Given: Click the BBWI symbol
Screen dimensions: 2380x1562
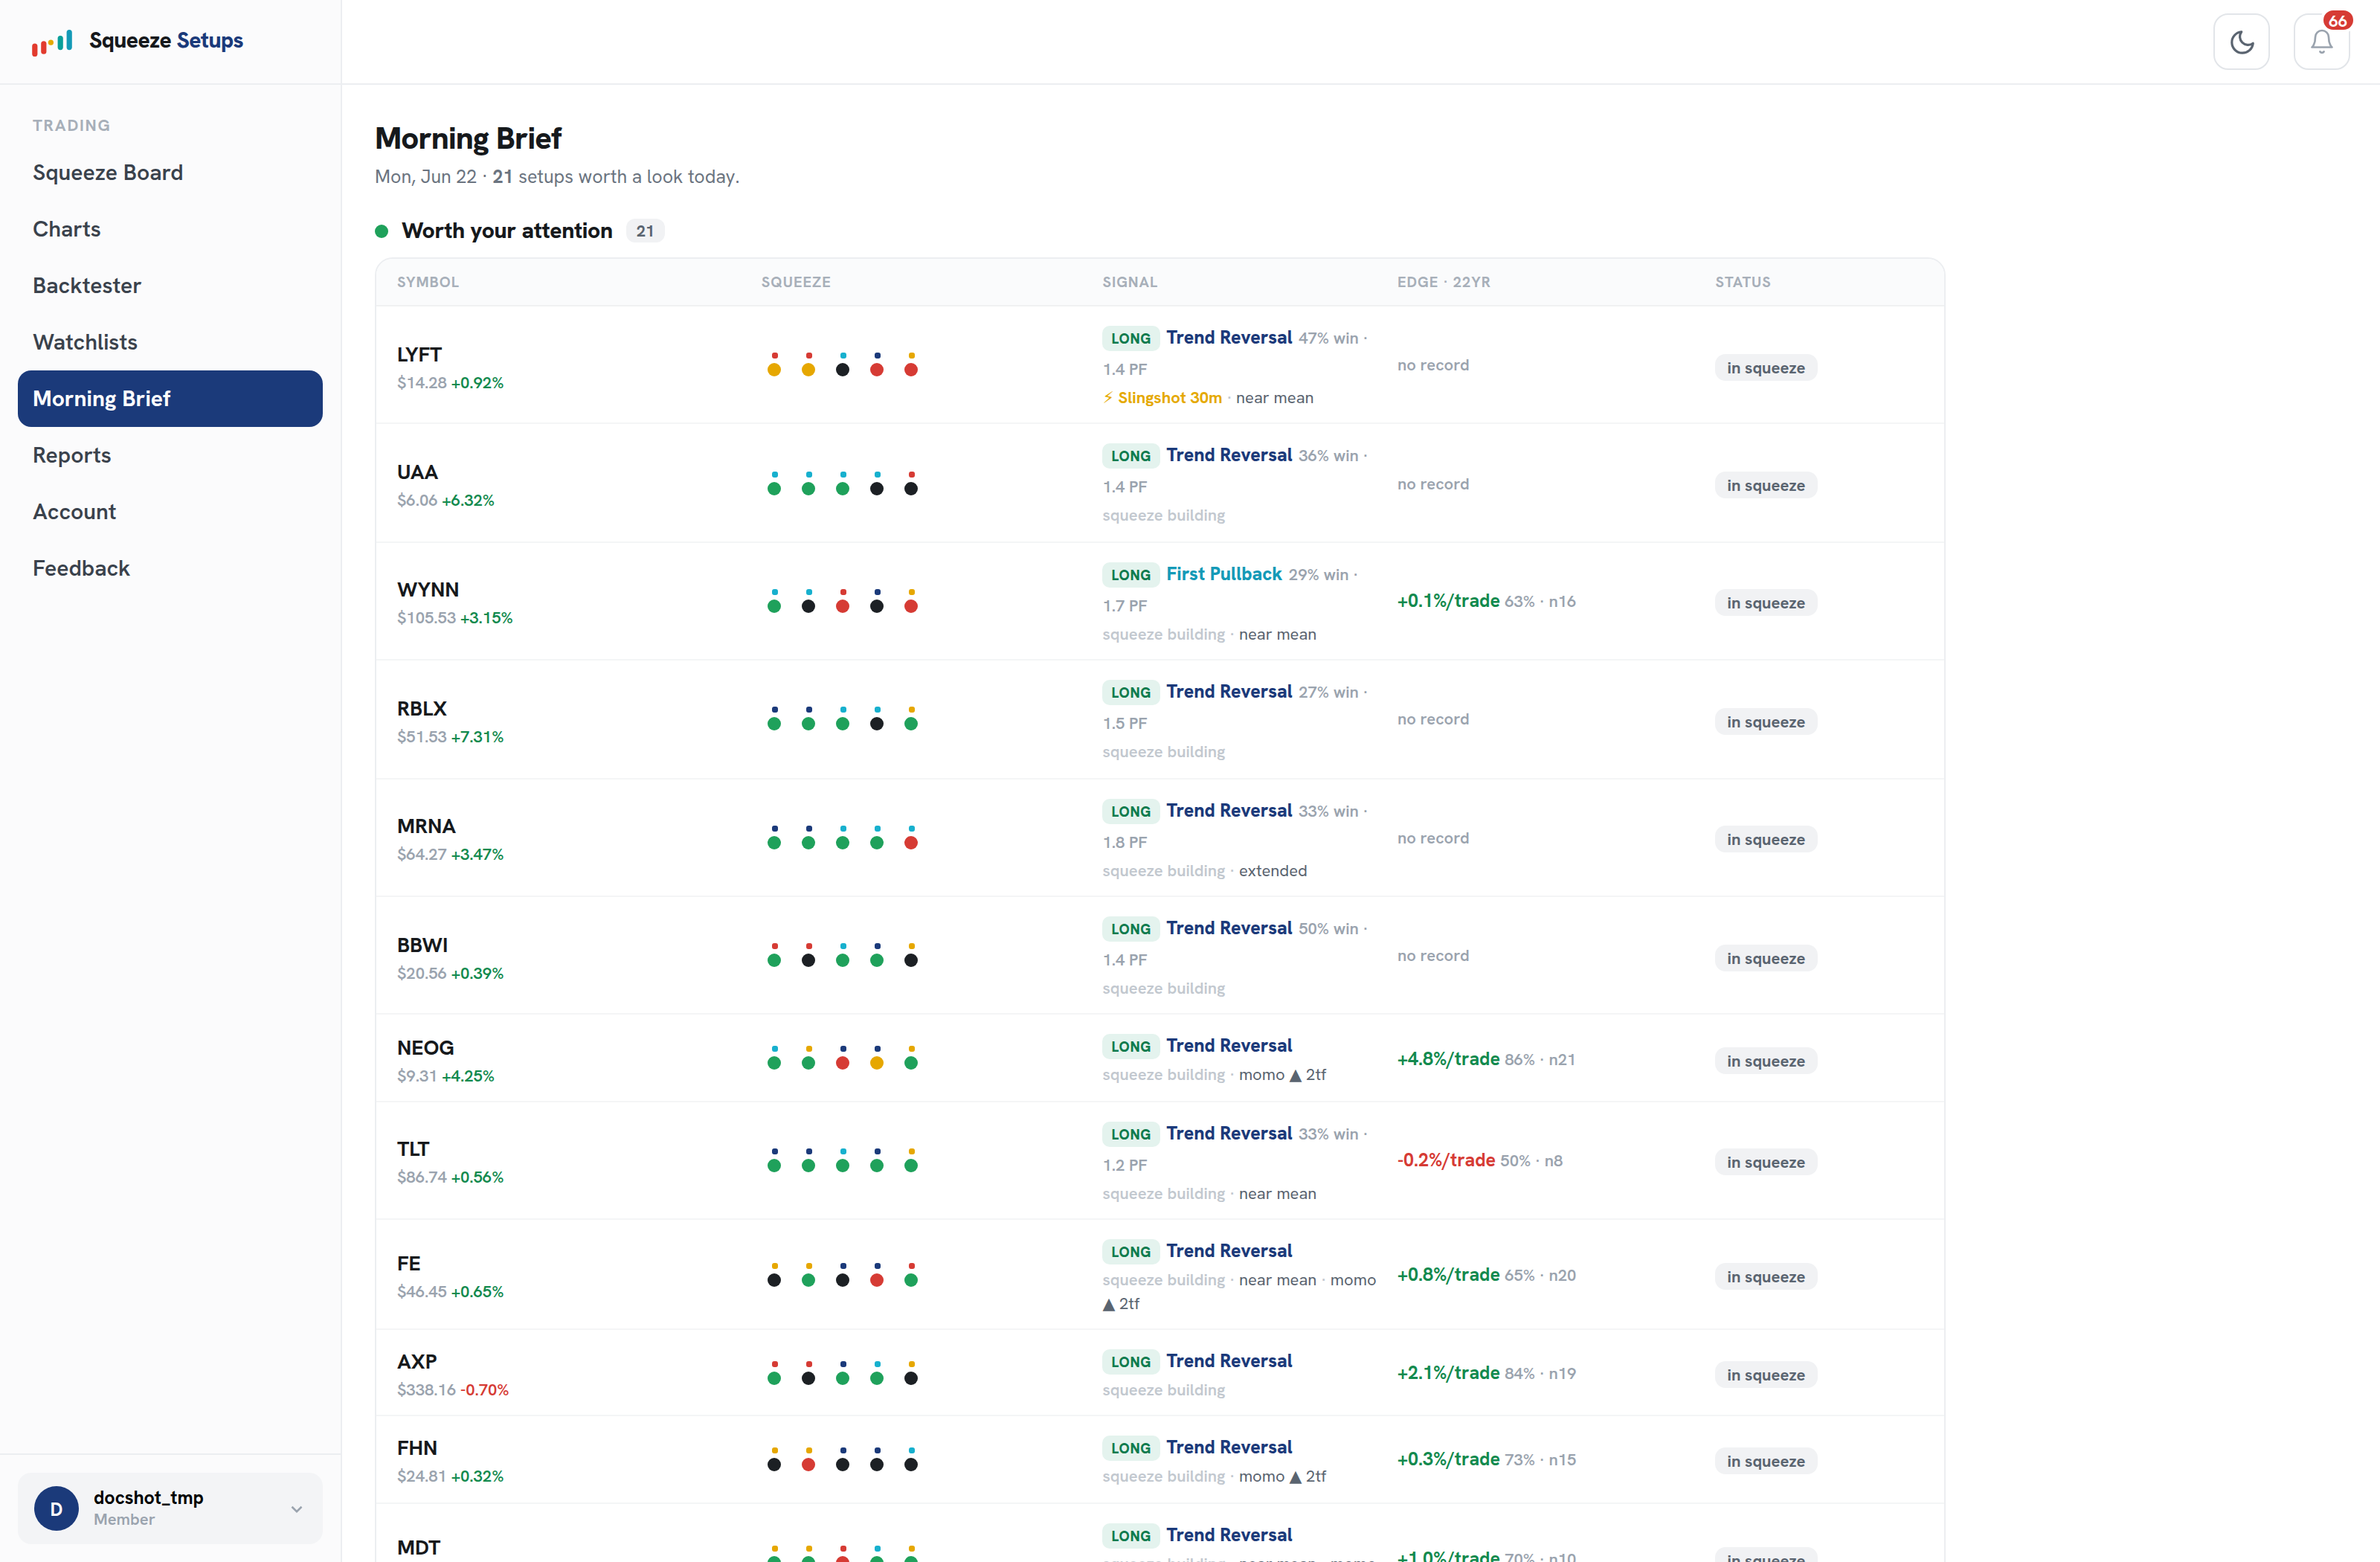Looking at the screenshot, I should 422,945.
